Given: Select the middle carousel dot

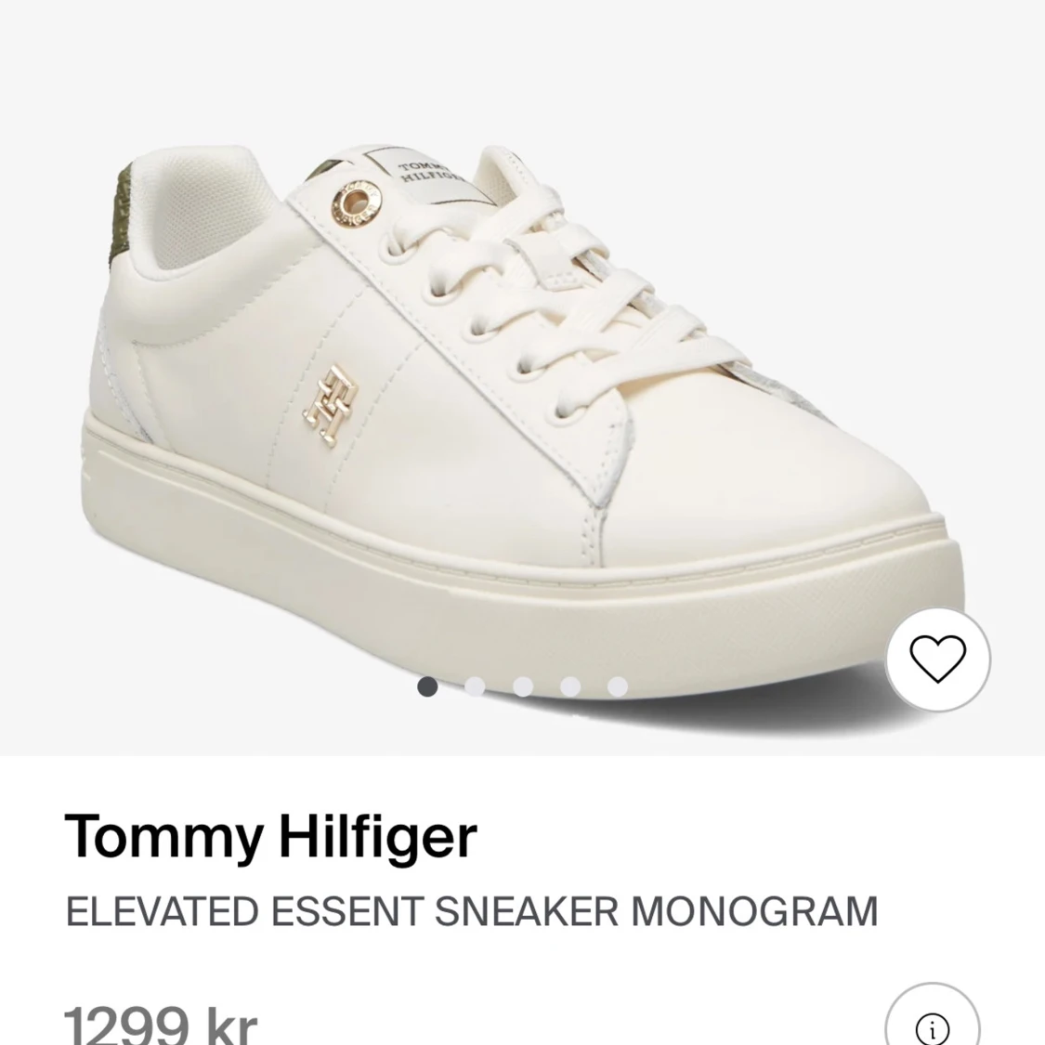Looking at the screenshot, I should click(x=522, y=687).
